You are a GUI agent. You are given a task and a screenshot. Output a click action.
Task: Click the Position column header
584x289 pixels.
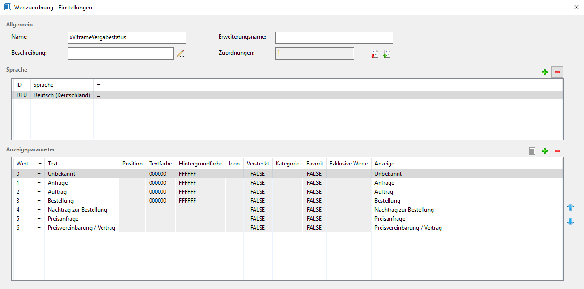coord(132,164)
